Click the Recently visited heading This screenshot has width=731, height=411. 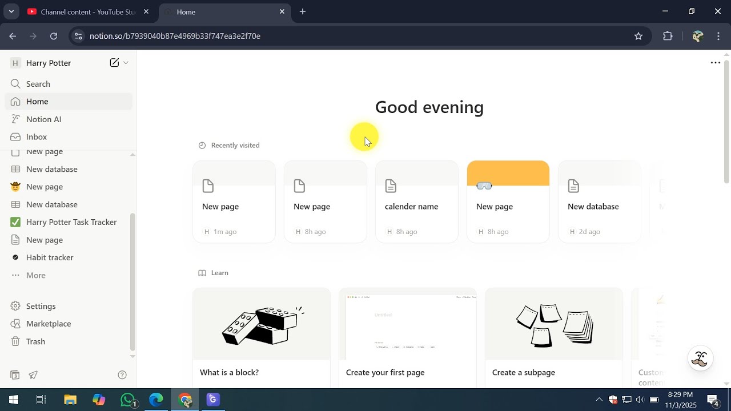235,146
